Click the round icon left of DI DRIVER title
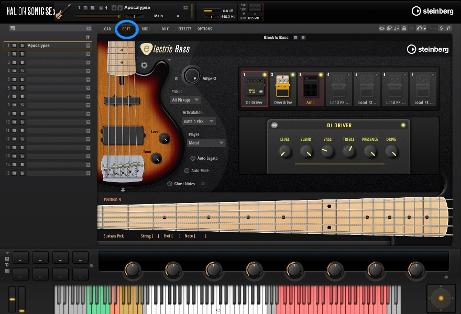Screen dimensions: 461x314 pyautogui.click(x=275, y=126)
